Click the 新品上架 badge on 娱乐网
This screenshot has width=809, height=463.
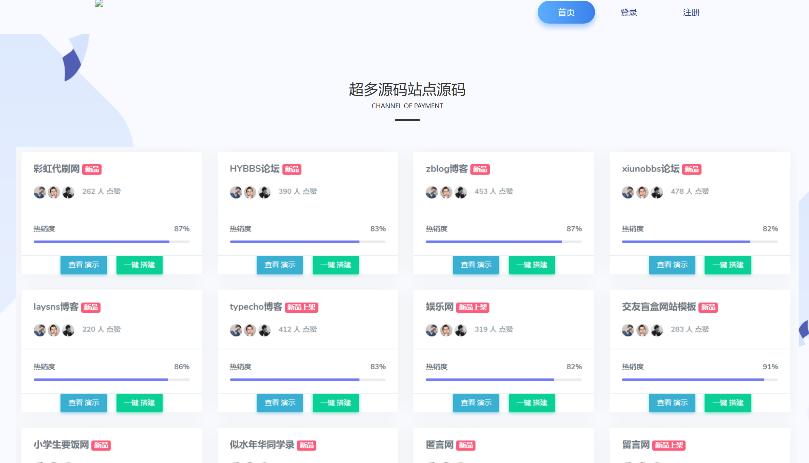pyautogui.click(x=473, y=308)
